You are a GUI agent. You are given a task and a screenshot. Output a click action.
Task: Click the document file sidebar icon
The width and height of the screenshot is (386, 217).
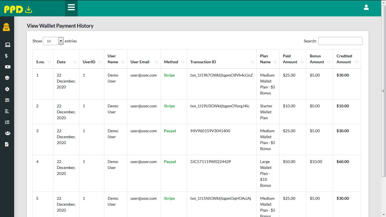pos(7,144)
